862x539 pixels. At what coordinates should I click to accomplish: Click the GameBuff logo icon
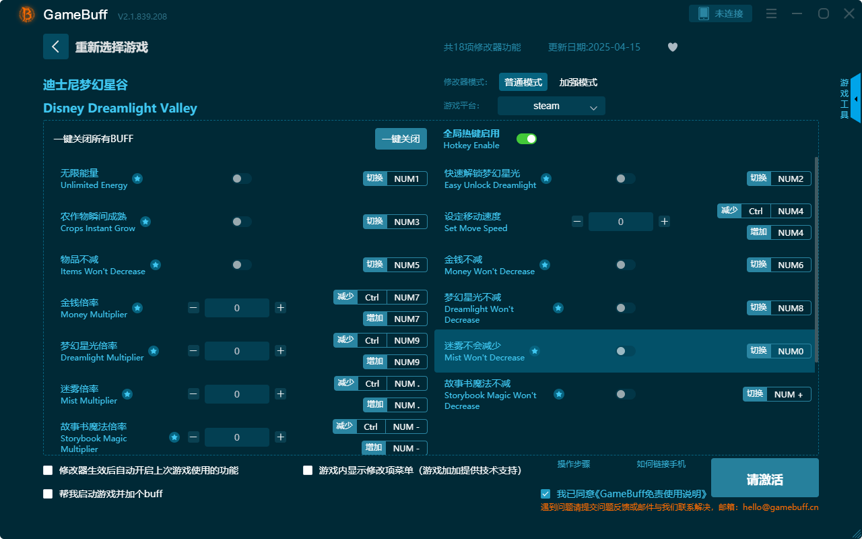[x=27, y=14]
